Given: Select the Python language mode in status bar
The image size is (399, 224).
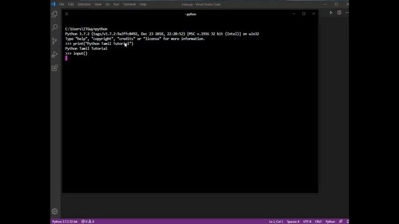Looking at the screenshot, I should click(330, 222).
